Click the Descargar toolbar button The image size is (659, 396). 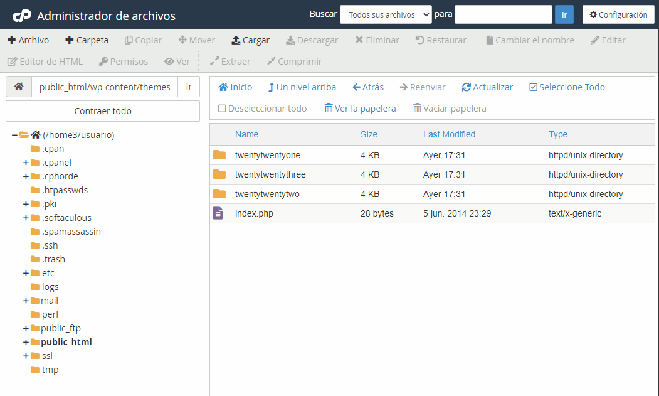[312, 40]
